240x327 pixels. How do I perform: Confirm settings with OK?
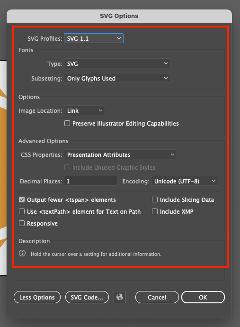[x=203, y=297]
